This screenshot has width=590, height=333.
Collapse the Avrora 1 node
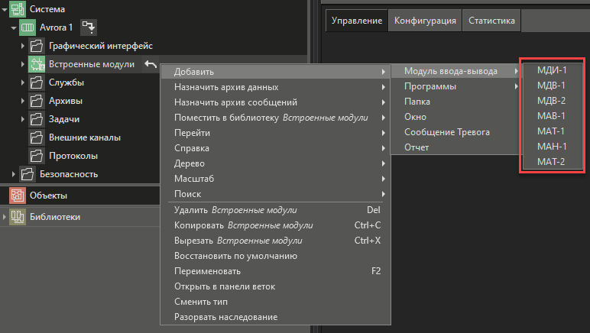pyautogui.click(x=14, y=27)
